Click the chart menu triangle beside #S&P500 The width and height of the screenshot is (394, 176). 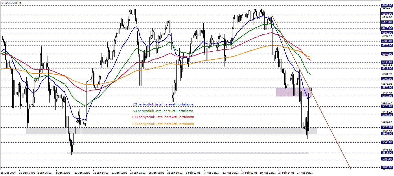3,3
